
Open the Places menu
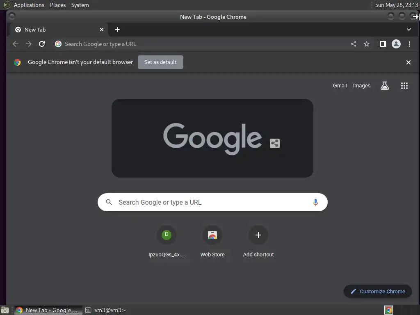[x=57, y=5]
